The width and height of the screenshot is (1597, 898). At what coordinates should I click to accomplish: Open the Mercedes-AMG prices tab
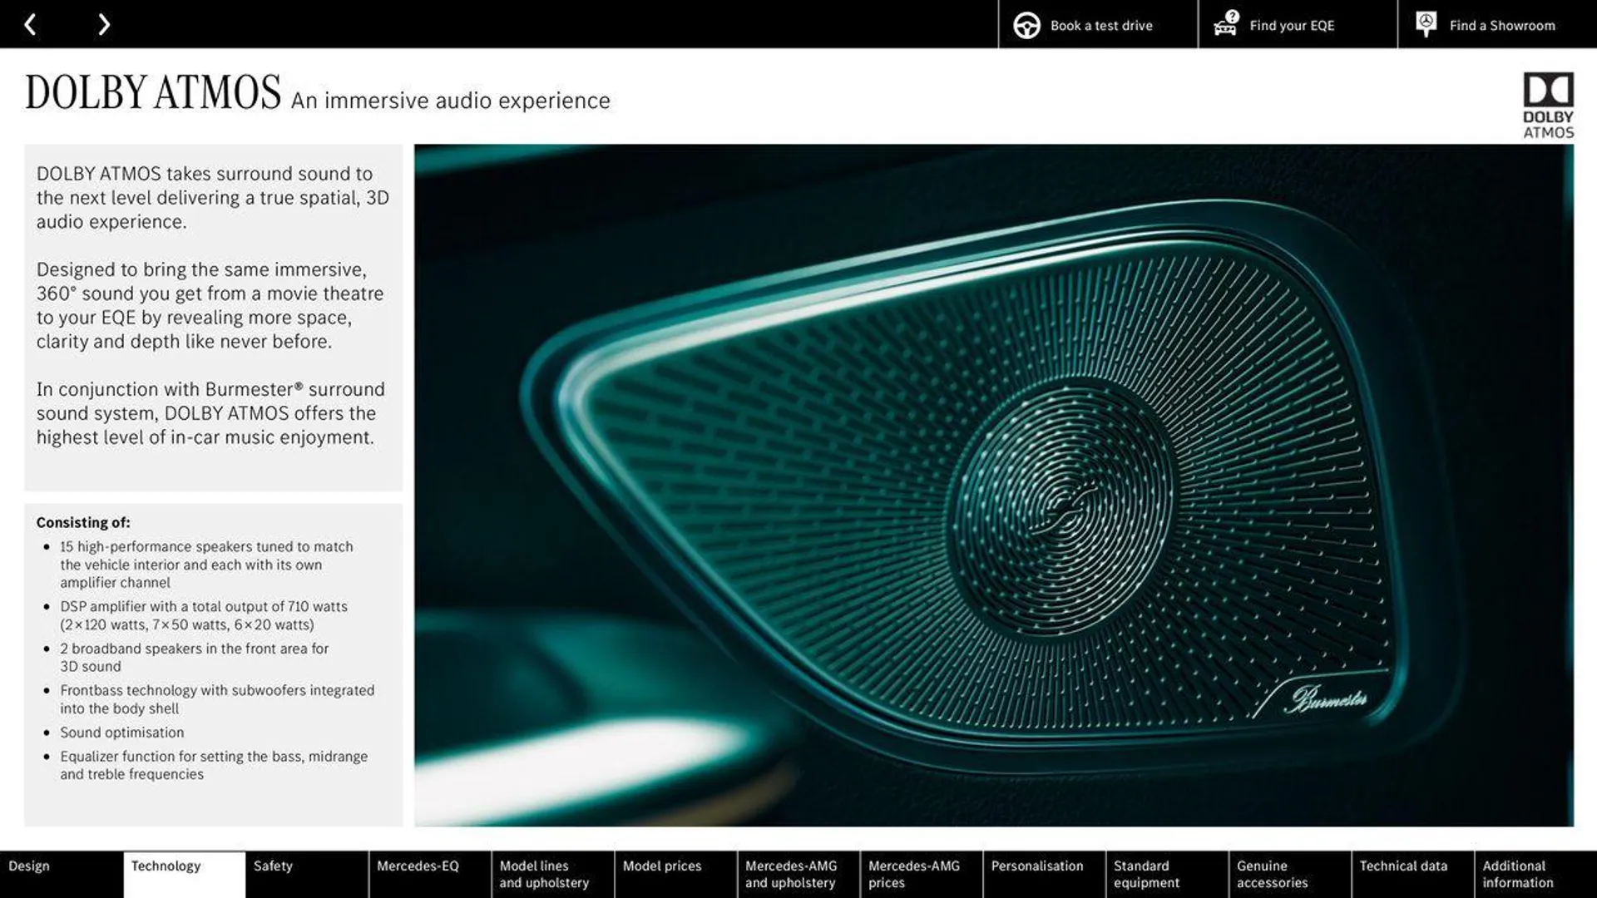tap(922, 874)
